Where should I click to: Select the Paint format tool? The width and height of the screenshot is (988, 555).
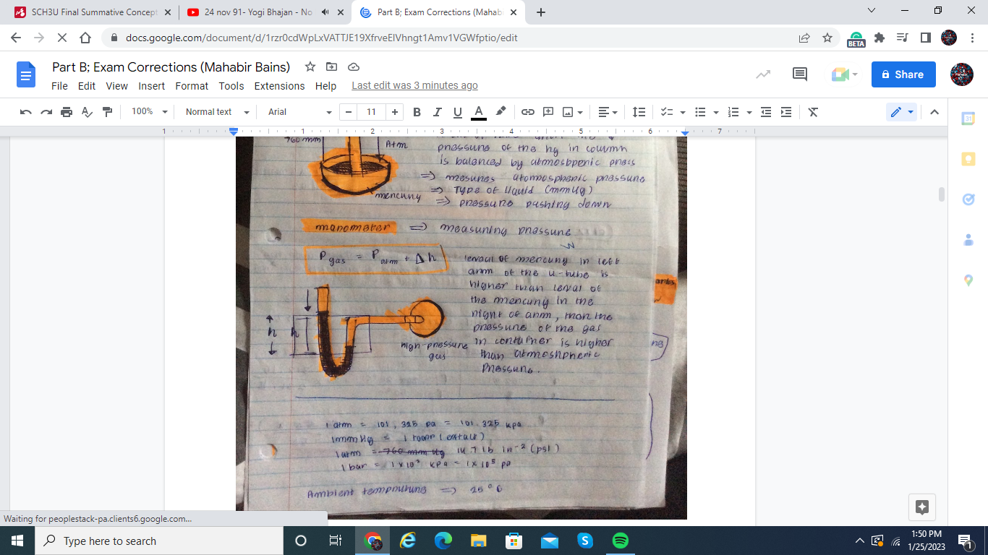click(x=108, y=112)
